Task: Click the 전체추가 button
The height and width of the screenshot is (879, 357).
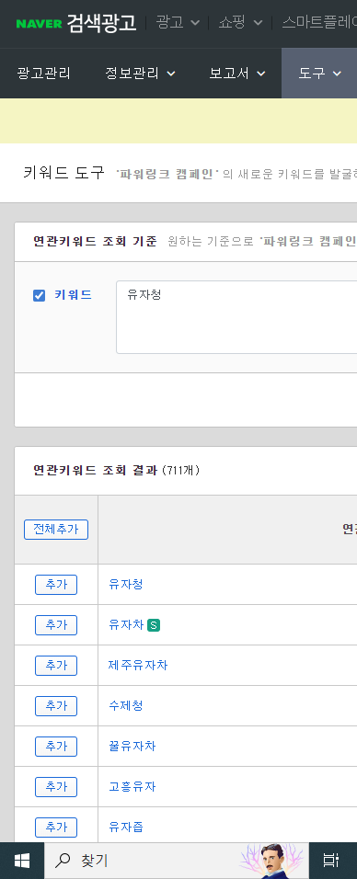Action: [x=56, y=530]
